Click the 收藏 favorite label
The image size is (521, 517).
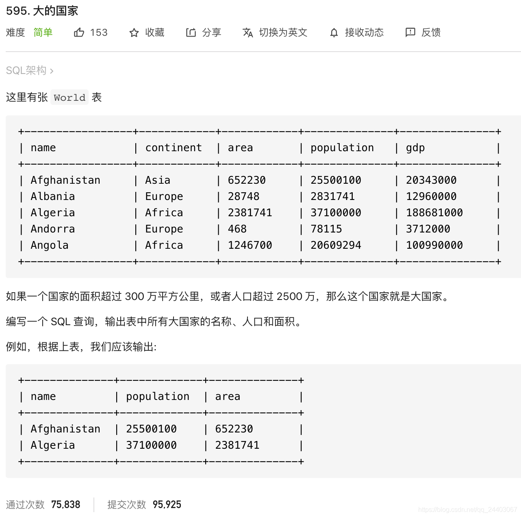(155, 33)
